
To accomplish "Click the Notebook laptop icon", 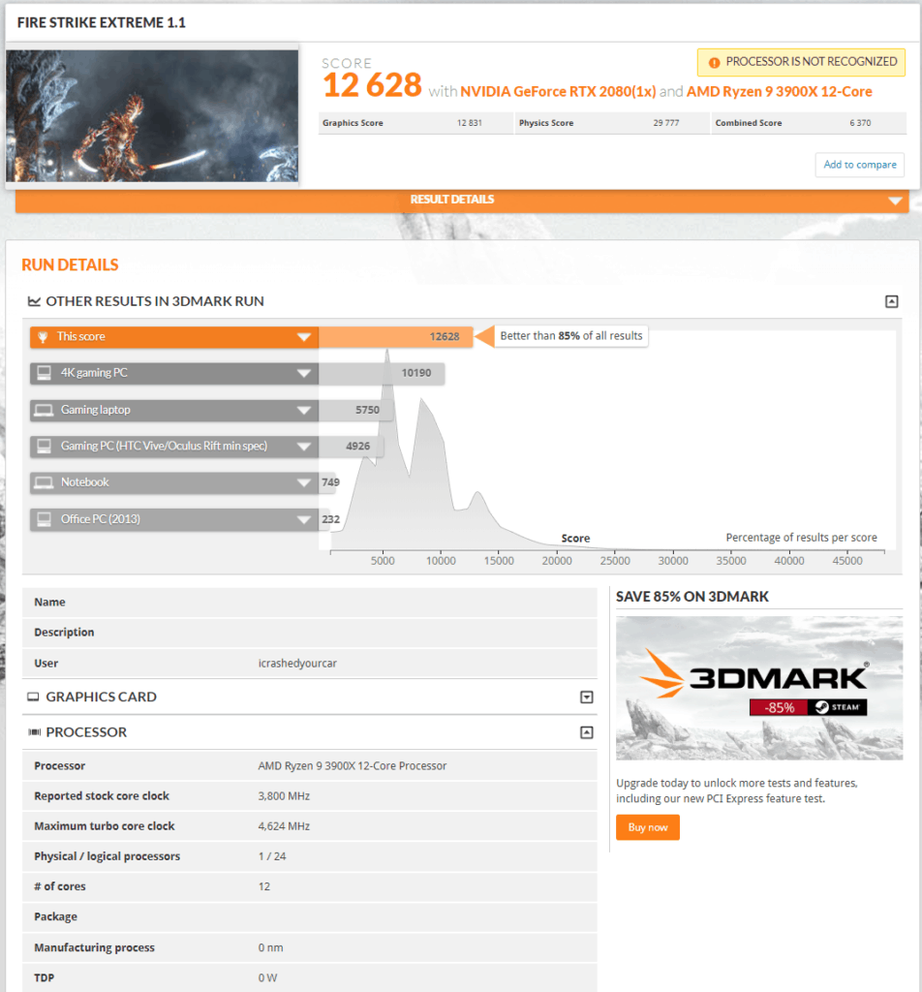I will click(44, 482).
